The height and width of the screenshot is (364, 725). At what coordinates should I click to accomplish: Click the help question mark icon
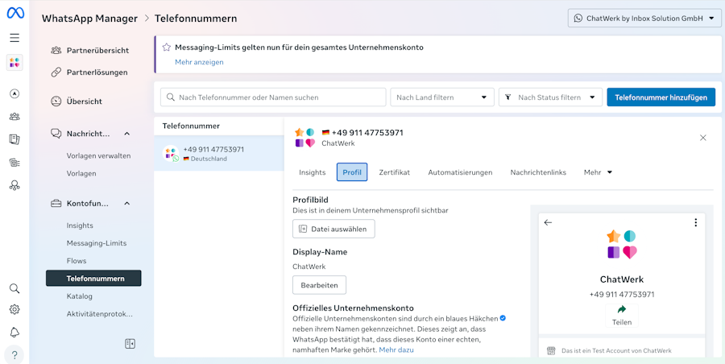tap(14, 354)
